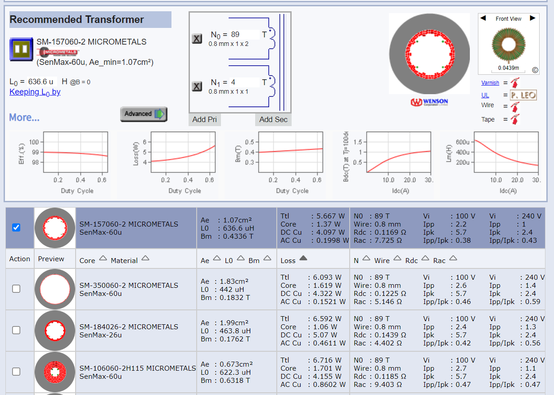The image size is (554, 395).
Task: Click the 0.8 mm x 1 x 1 wire spec
Action: (x=229, y=92)
